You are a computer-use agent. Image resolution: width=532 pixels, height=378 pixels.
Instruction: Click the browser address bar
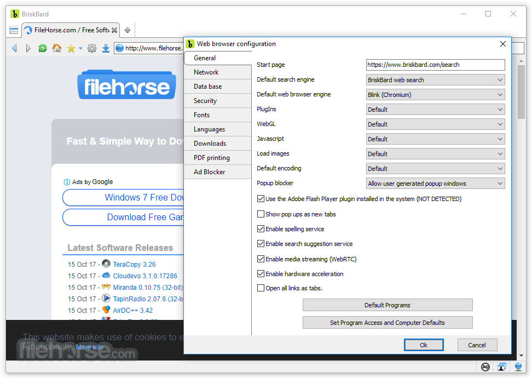tap(154, 48)
